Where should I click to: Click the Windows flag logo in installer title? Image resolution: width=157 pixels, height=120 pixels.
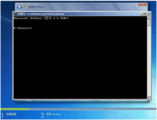[25, 7]
